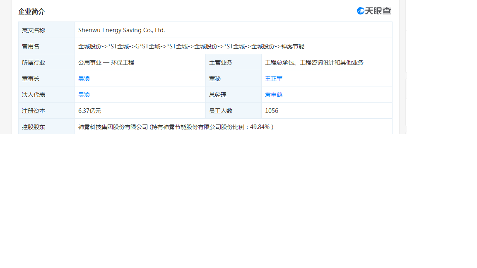Select the 主营业务 label cell

[x=234, y=62]
